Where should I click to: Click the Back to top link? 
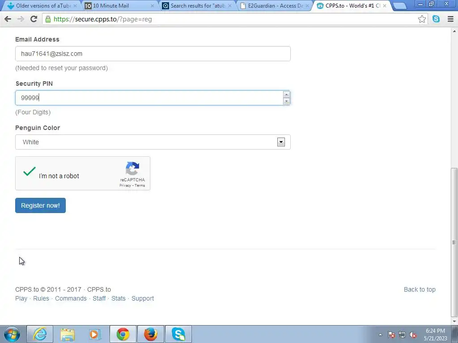click(420, 289)
